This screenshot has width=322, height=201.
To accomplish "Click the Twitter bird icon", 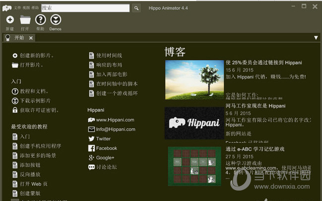I will click(91, 139).
